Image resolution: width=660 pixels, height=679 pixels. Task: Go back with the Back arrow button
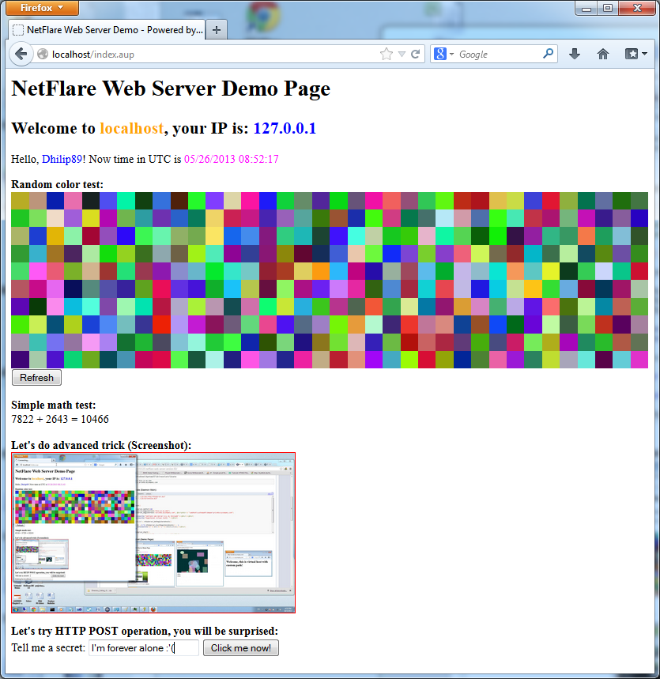21,54
